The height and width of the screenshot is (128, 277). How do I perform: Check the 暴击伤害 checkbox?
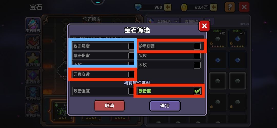pyautogui.click(x=131, y=56)
